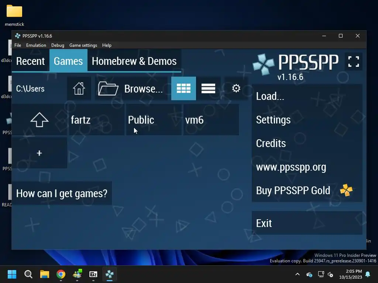Click the home directory icon
The height and width of the screenshot is (283, 378).
tap(79, 88)
